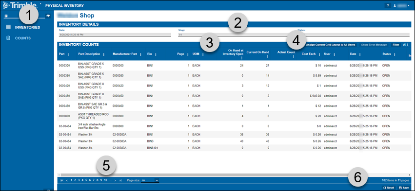The width and height of the screenshot is (415, 191).
Task: Open Manufacturer Part column options menu
Action: [x=140, y=54]
